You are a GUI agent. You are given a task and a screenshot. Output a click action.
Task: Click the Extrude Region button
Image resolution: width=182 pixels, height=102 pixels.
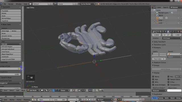tap(11, 46)
